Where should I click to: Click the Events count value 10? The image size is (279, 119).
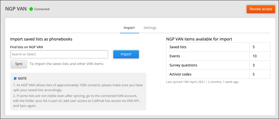coord(254,56)
